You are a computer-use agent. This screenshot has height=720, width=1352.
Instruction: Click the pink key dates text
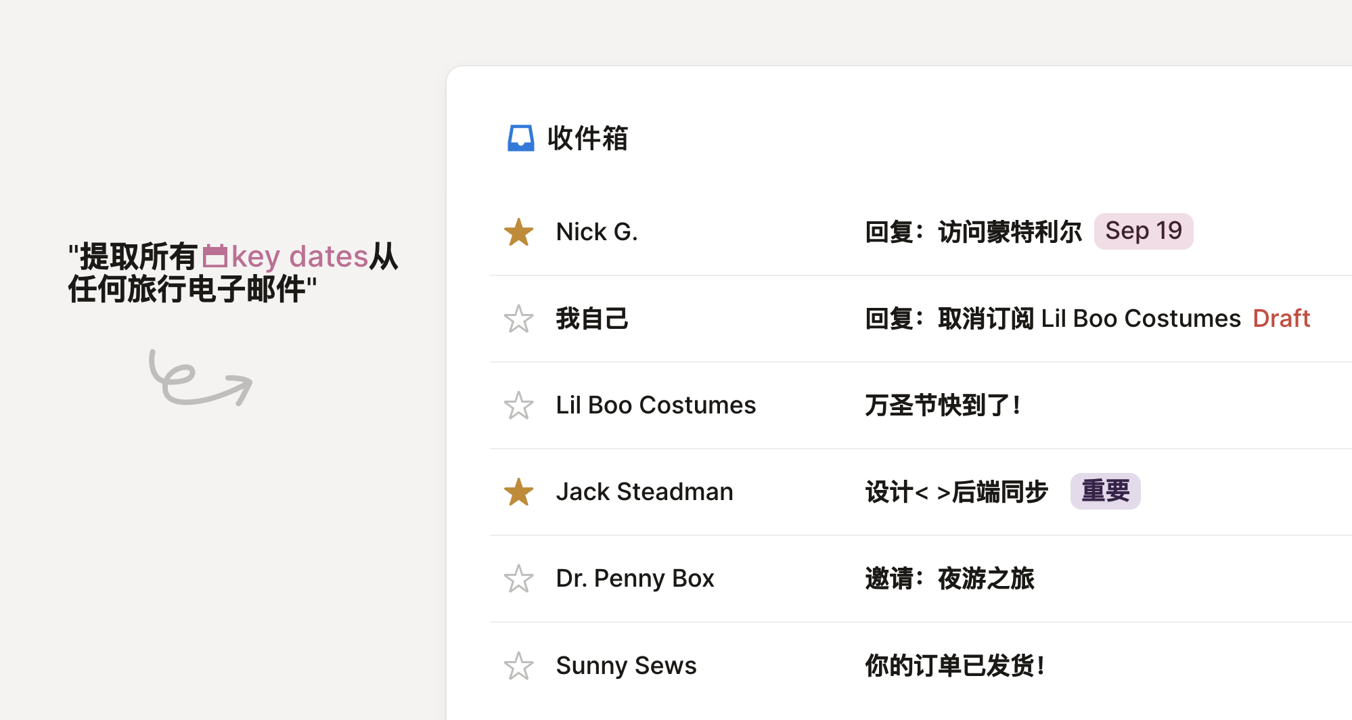pyautogui.click(x=300, y=256)
